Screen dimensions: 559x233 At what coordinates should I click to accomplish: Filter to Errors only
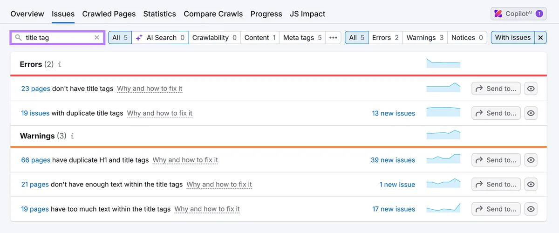385,38
